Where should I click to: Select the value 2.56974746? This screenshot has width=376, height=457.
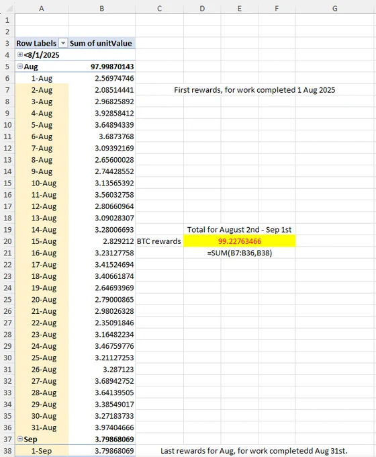(114, 79)
